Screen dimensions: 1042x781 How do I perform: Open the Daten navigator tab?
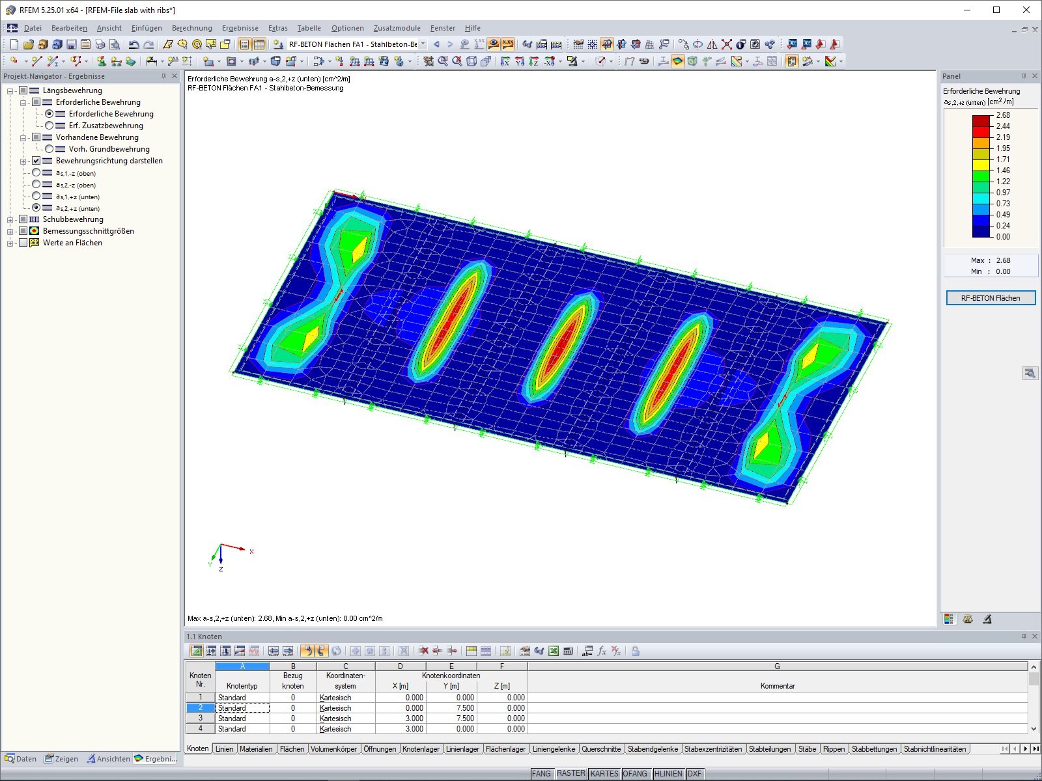[x=21, y=759]
